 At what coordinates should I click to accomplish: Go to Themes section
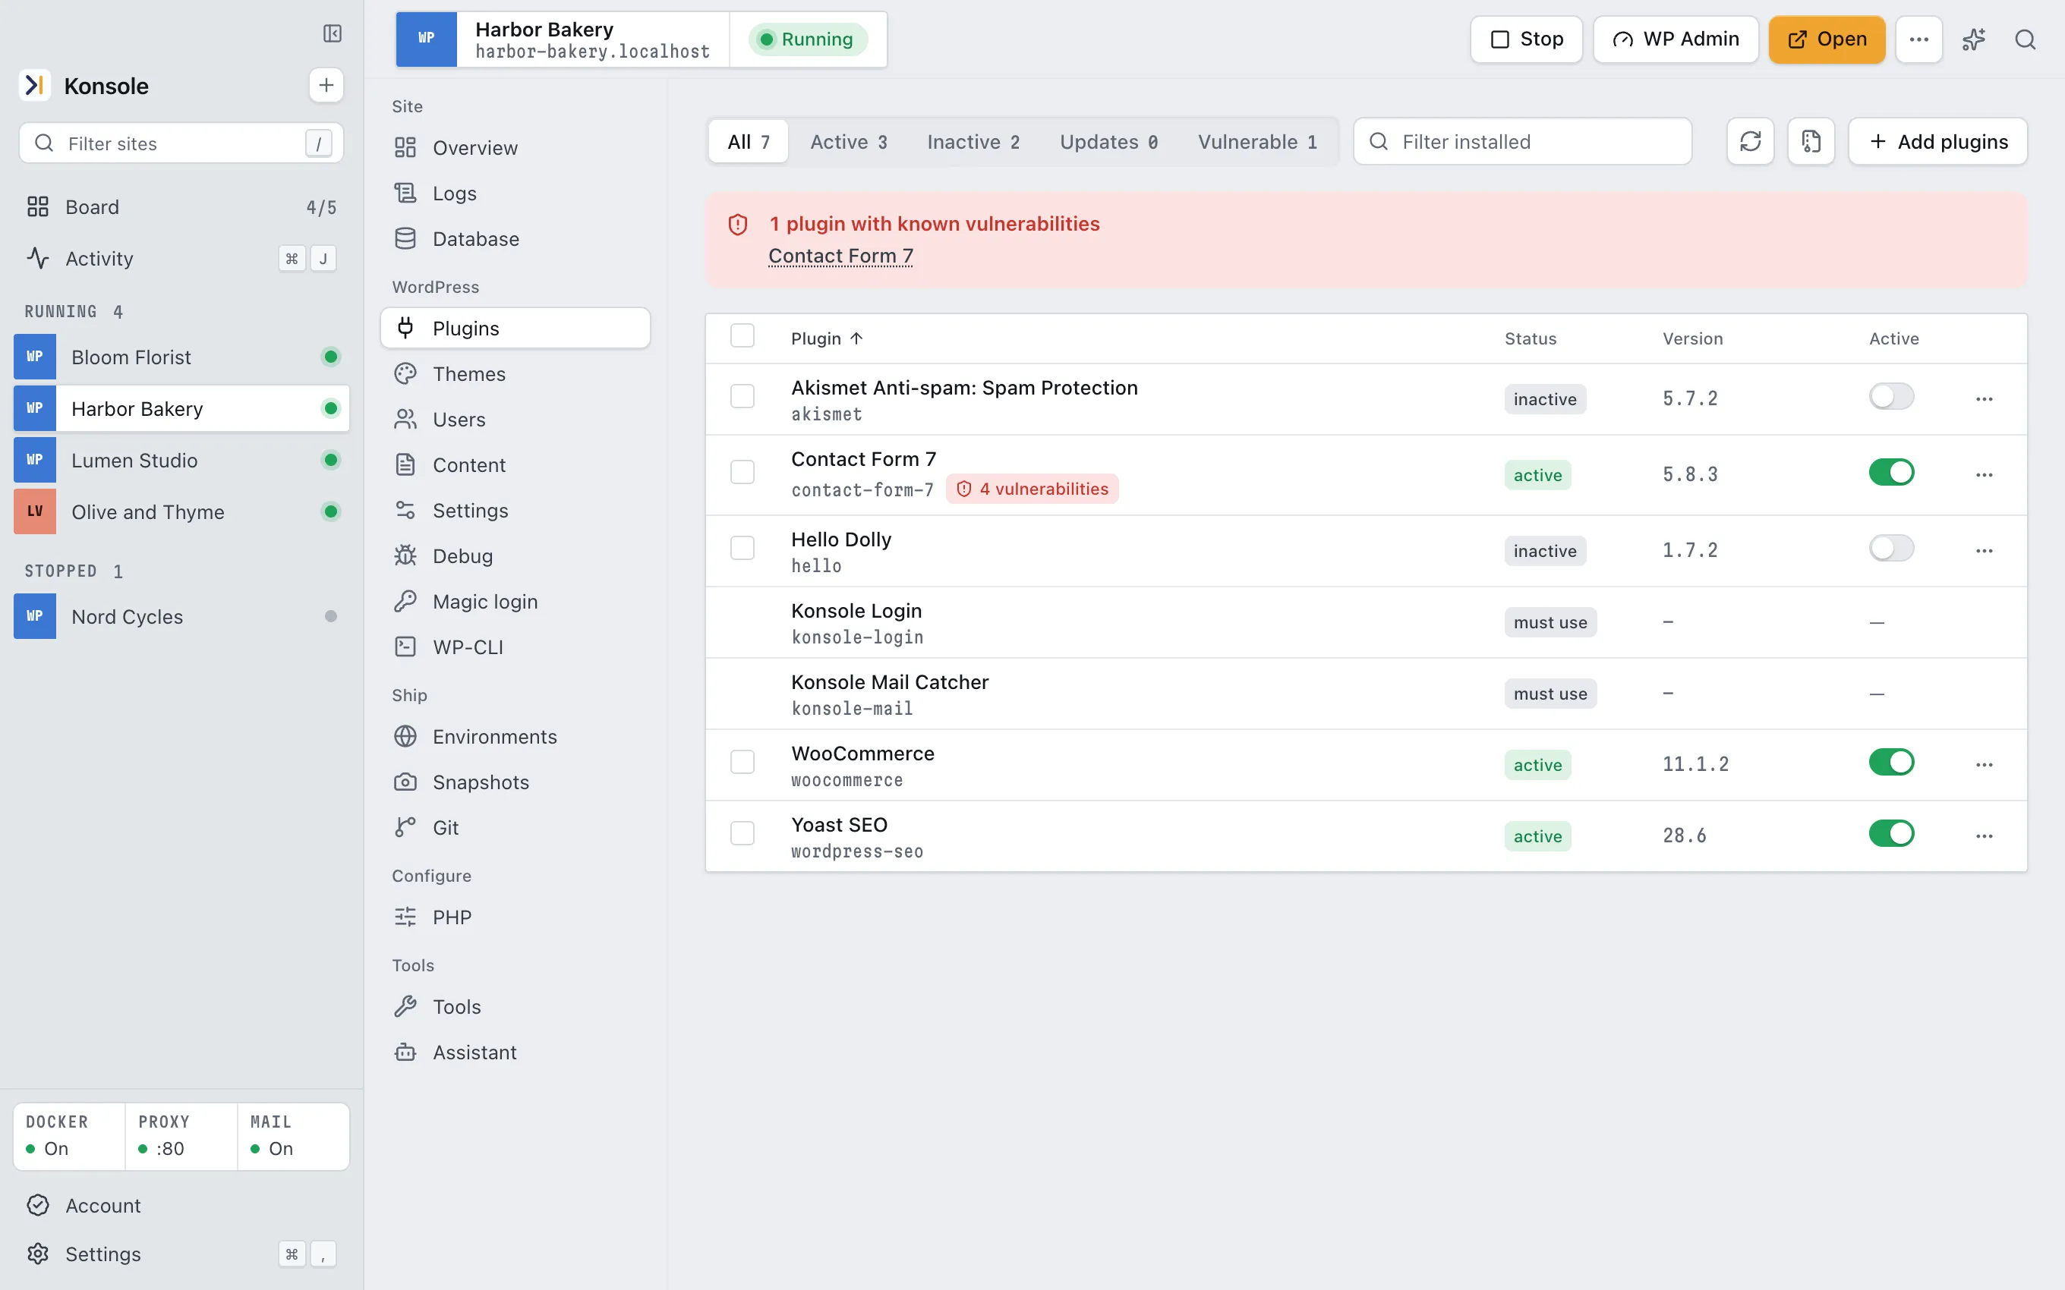[x=515, y=373]
